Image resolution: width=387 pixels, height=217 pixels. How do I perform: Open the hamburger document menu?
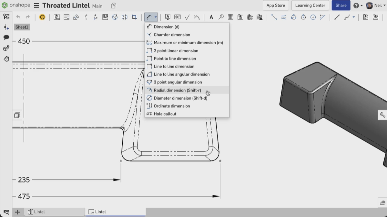[36, 6]
